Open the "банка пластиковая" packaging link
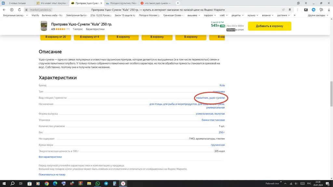 tap(213, 120)
